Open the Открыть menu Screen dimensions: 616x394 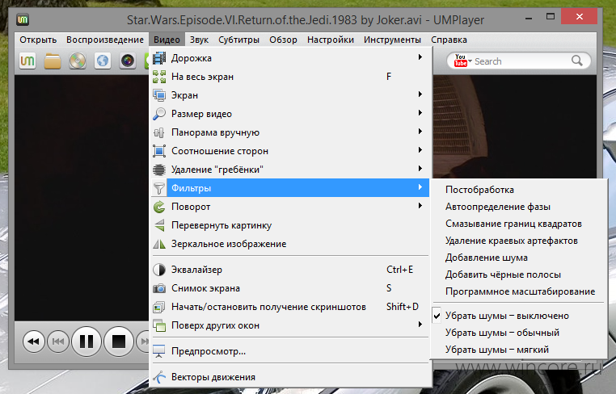(x=38, y=40)
